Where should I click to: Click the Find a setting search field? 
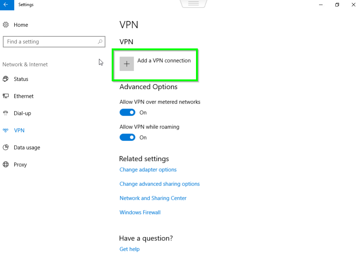54,42
